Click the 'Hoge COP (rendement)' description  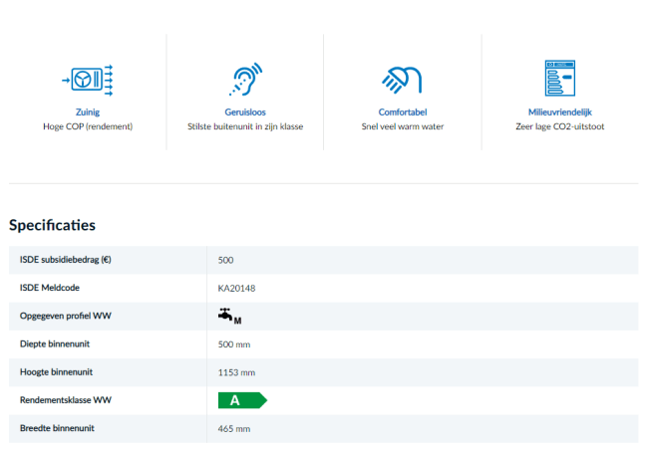point(88,126)
